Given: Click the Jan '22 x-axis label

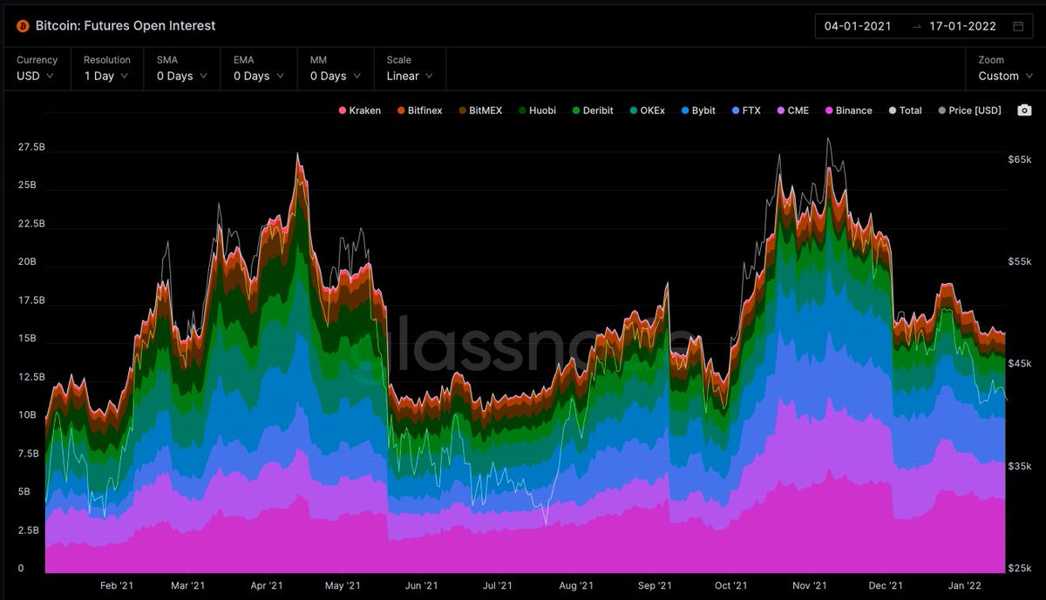Looking at the screenshot, I should [x=963, y=587].
